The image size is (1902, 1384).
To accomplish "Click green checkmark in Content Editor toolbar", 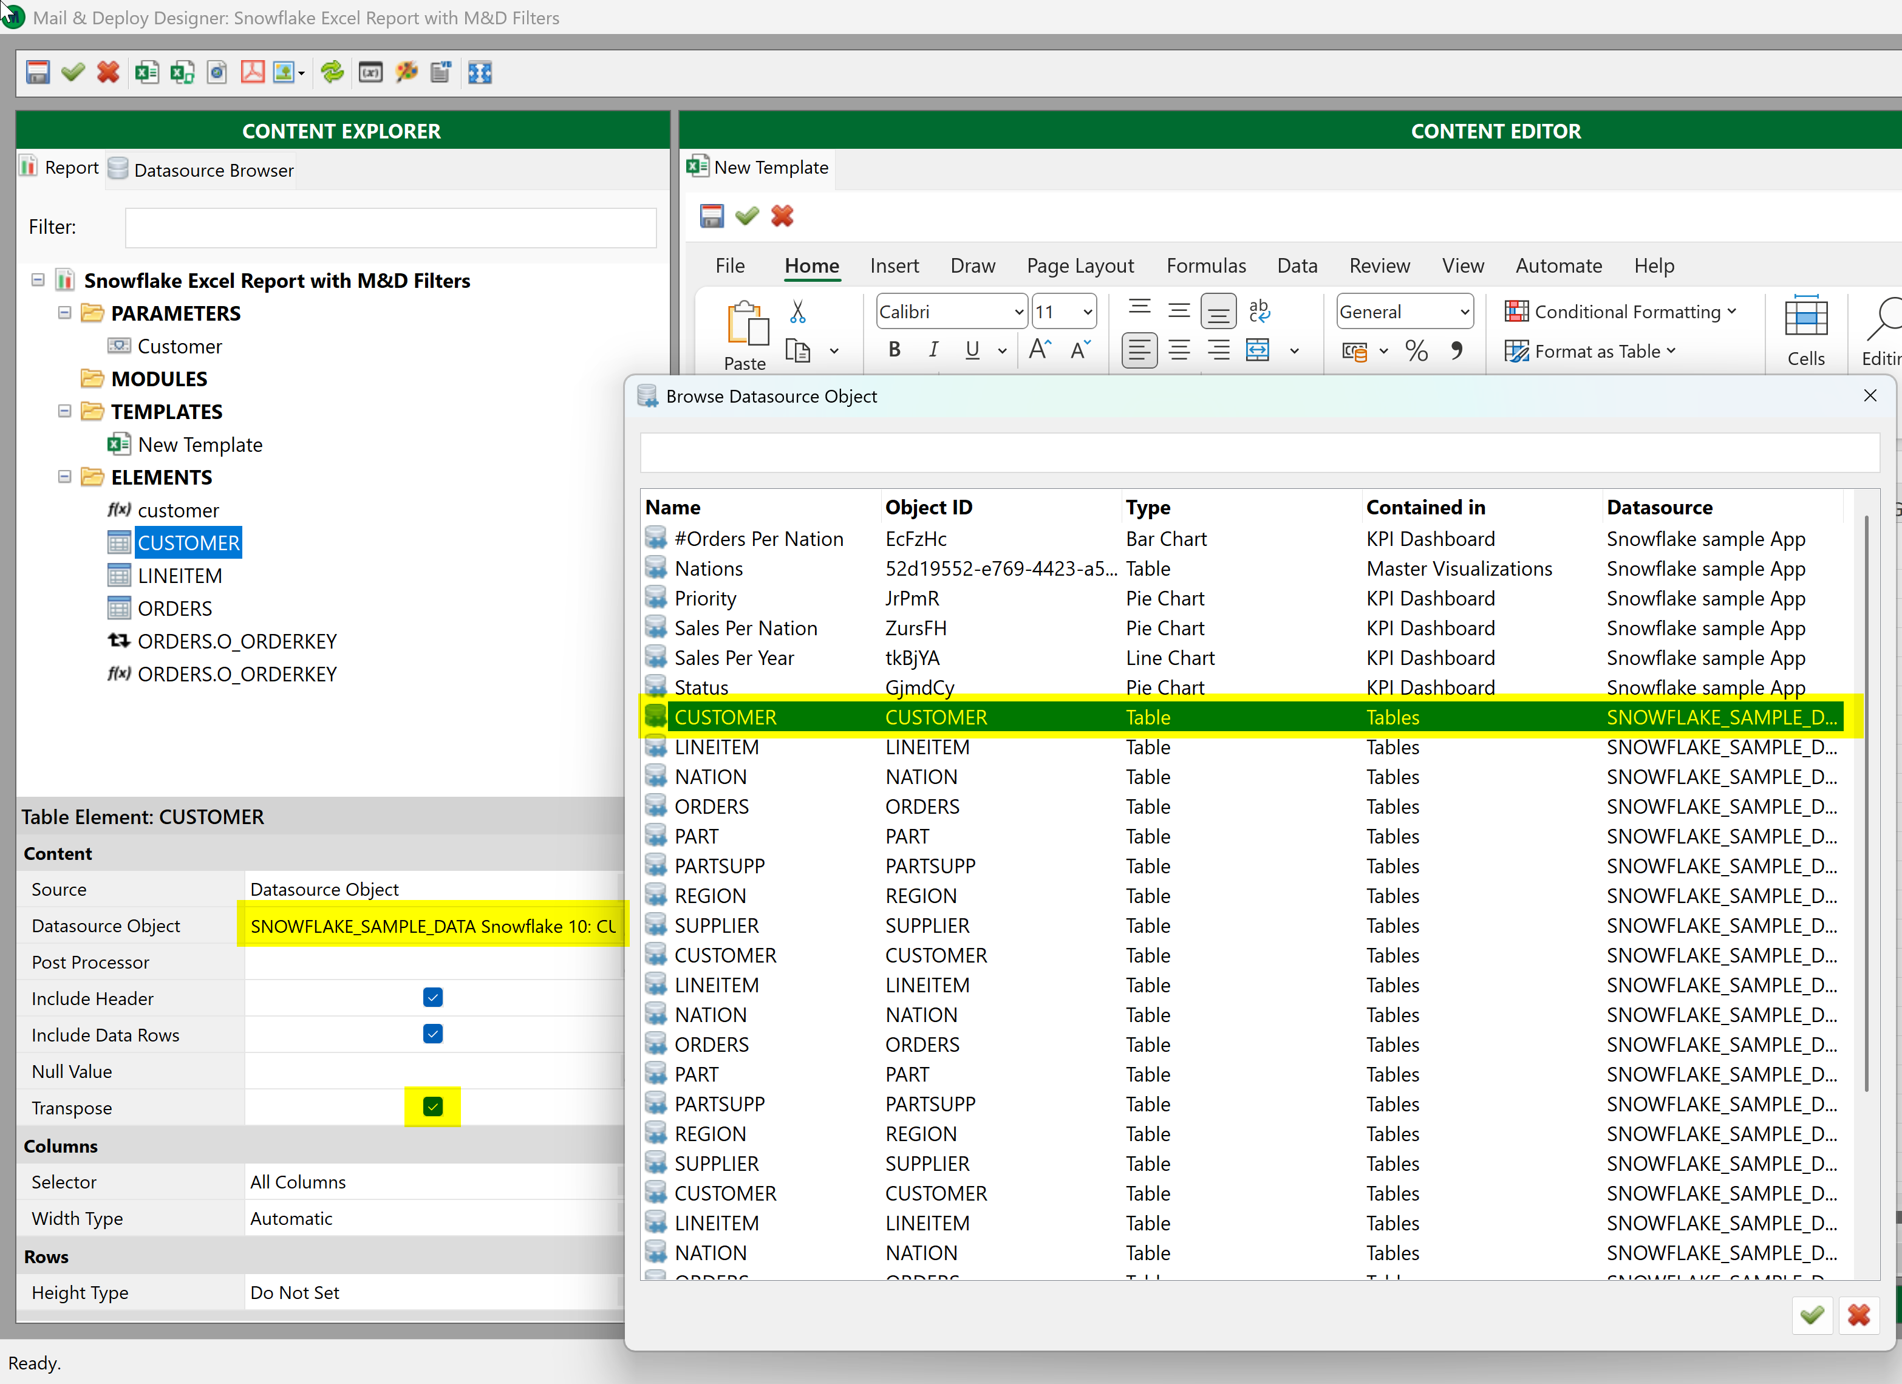I will point(747,216).
